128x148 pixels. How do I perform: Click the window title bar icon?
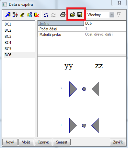(5, 5)
